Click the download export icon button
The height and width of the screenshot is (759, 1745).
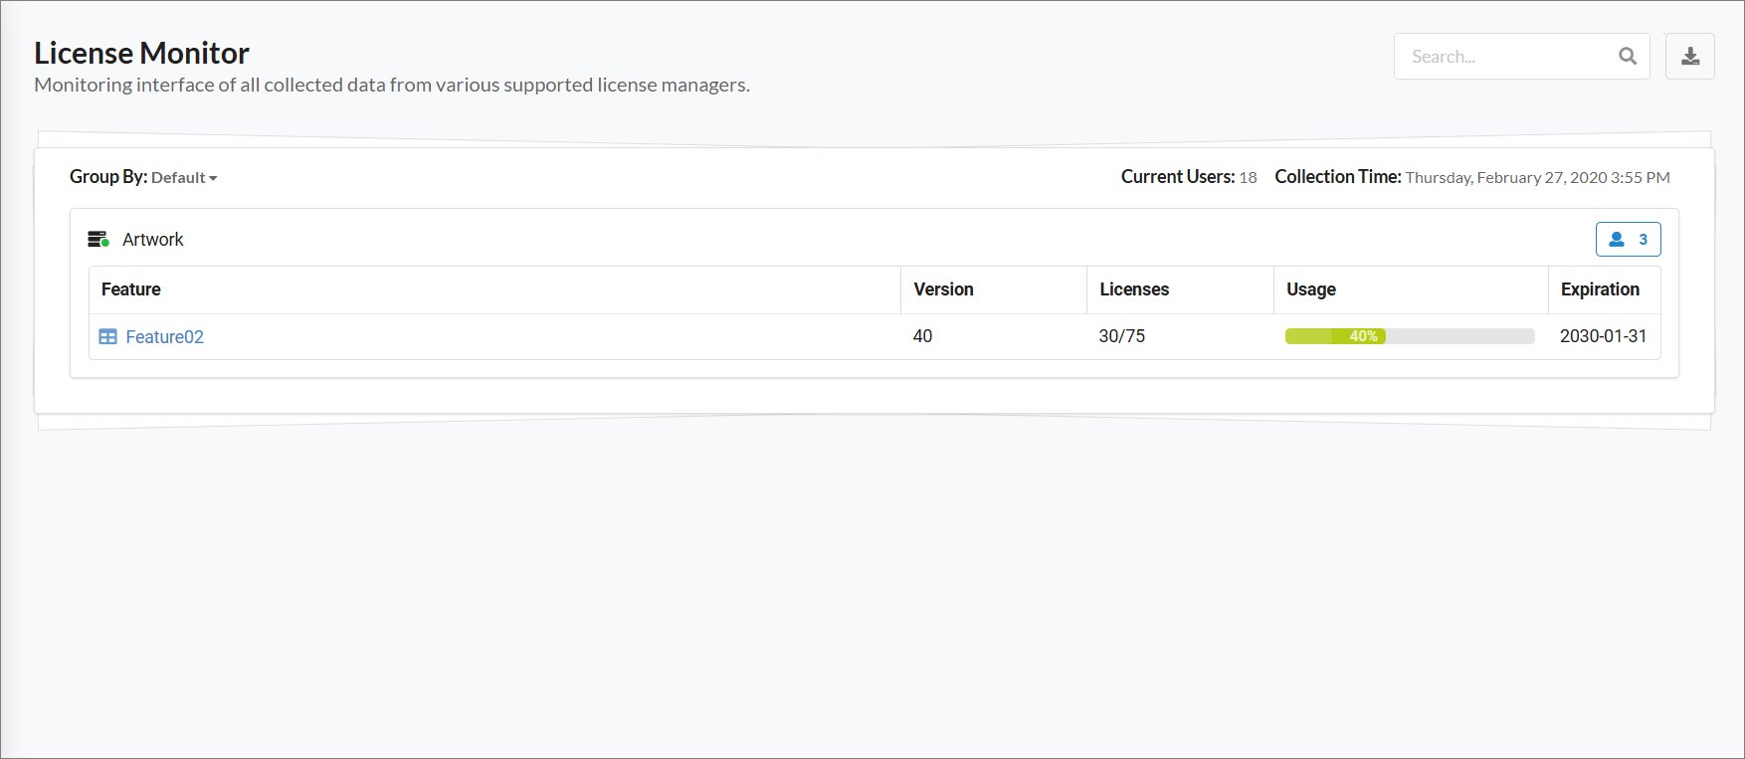1690,57
